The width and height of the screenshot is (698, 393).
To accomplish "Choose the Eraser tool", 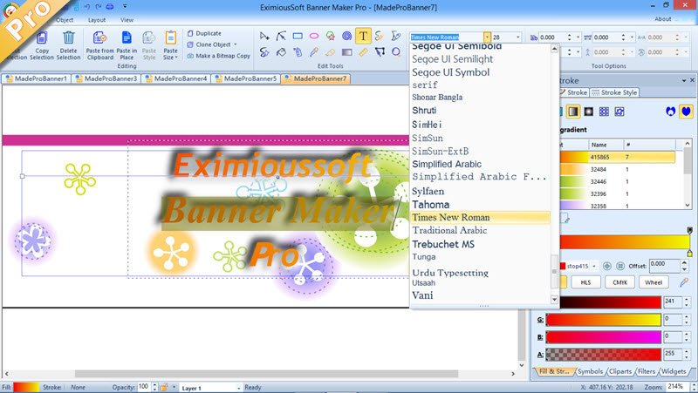I will pyautogui.click(x=331, y=52).
